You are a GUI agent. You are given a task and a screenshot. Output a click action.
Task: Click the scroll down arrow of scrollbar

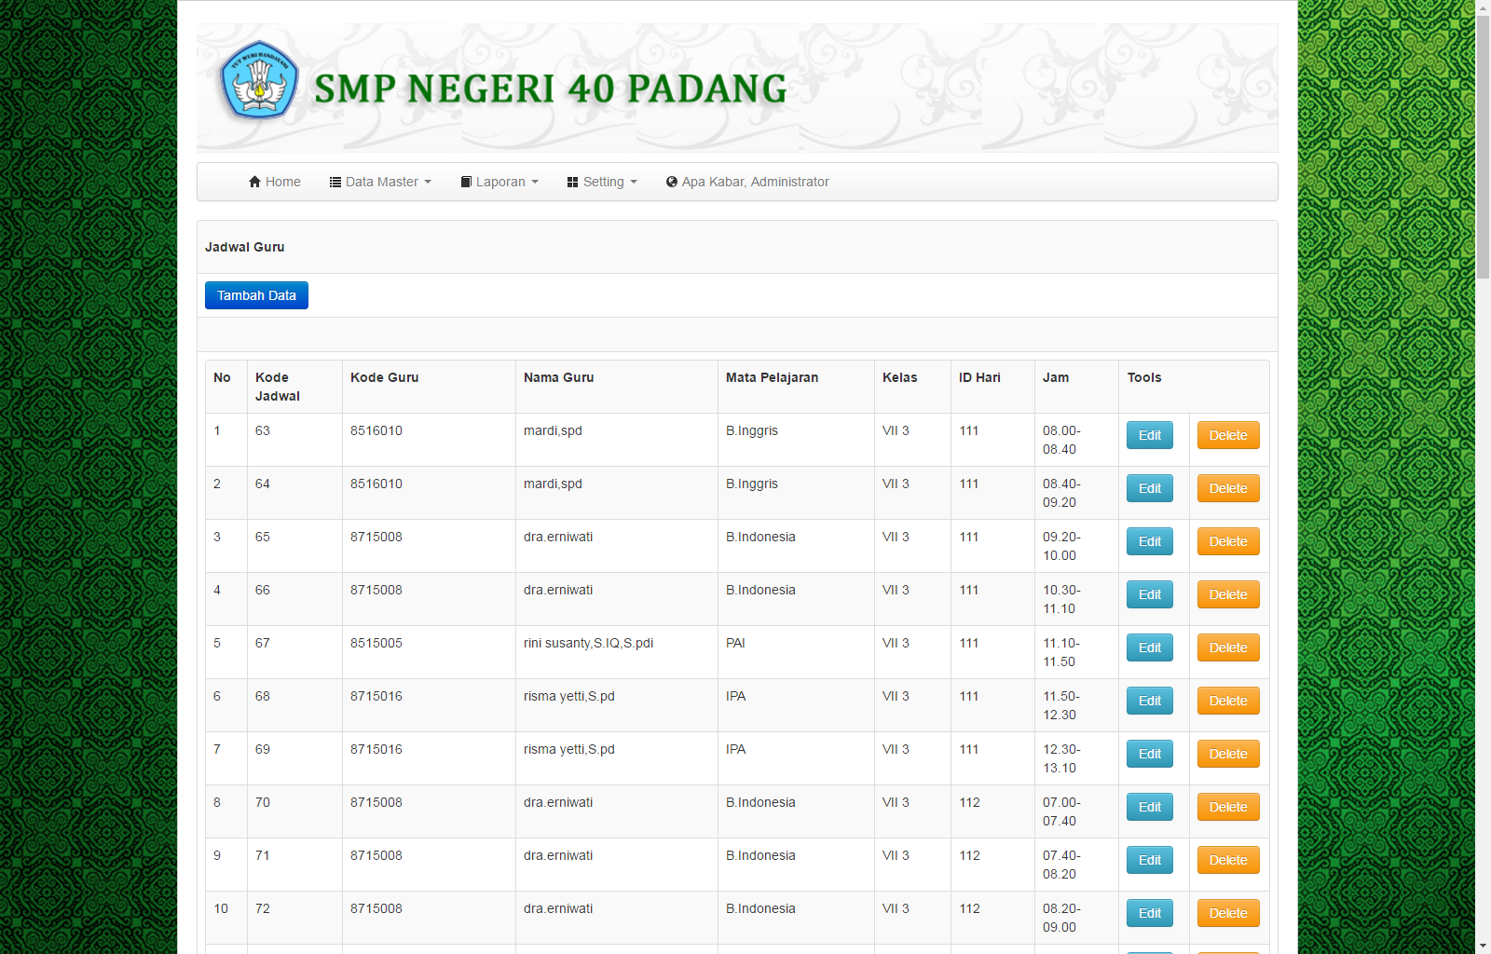click(x=1483, y=946)
